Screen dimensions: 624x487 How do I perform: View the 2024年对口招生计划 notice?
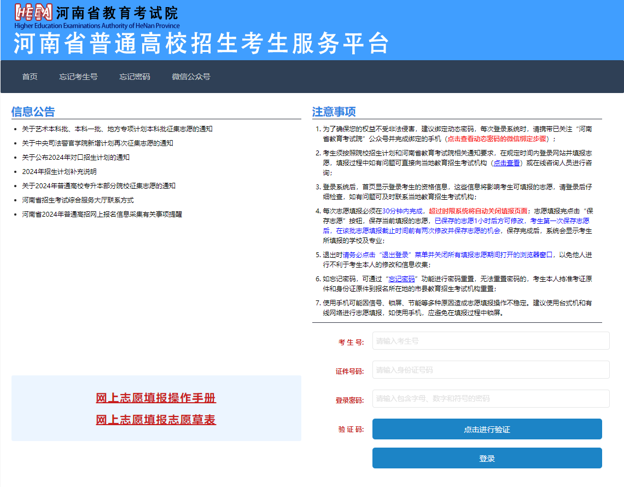[x=75, y=158]
